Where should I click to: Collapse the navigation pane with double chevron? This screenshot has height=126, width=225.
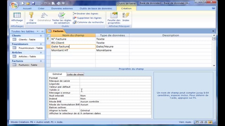(43, 31)
